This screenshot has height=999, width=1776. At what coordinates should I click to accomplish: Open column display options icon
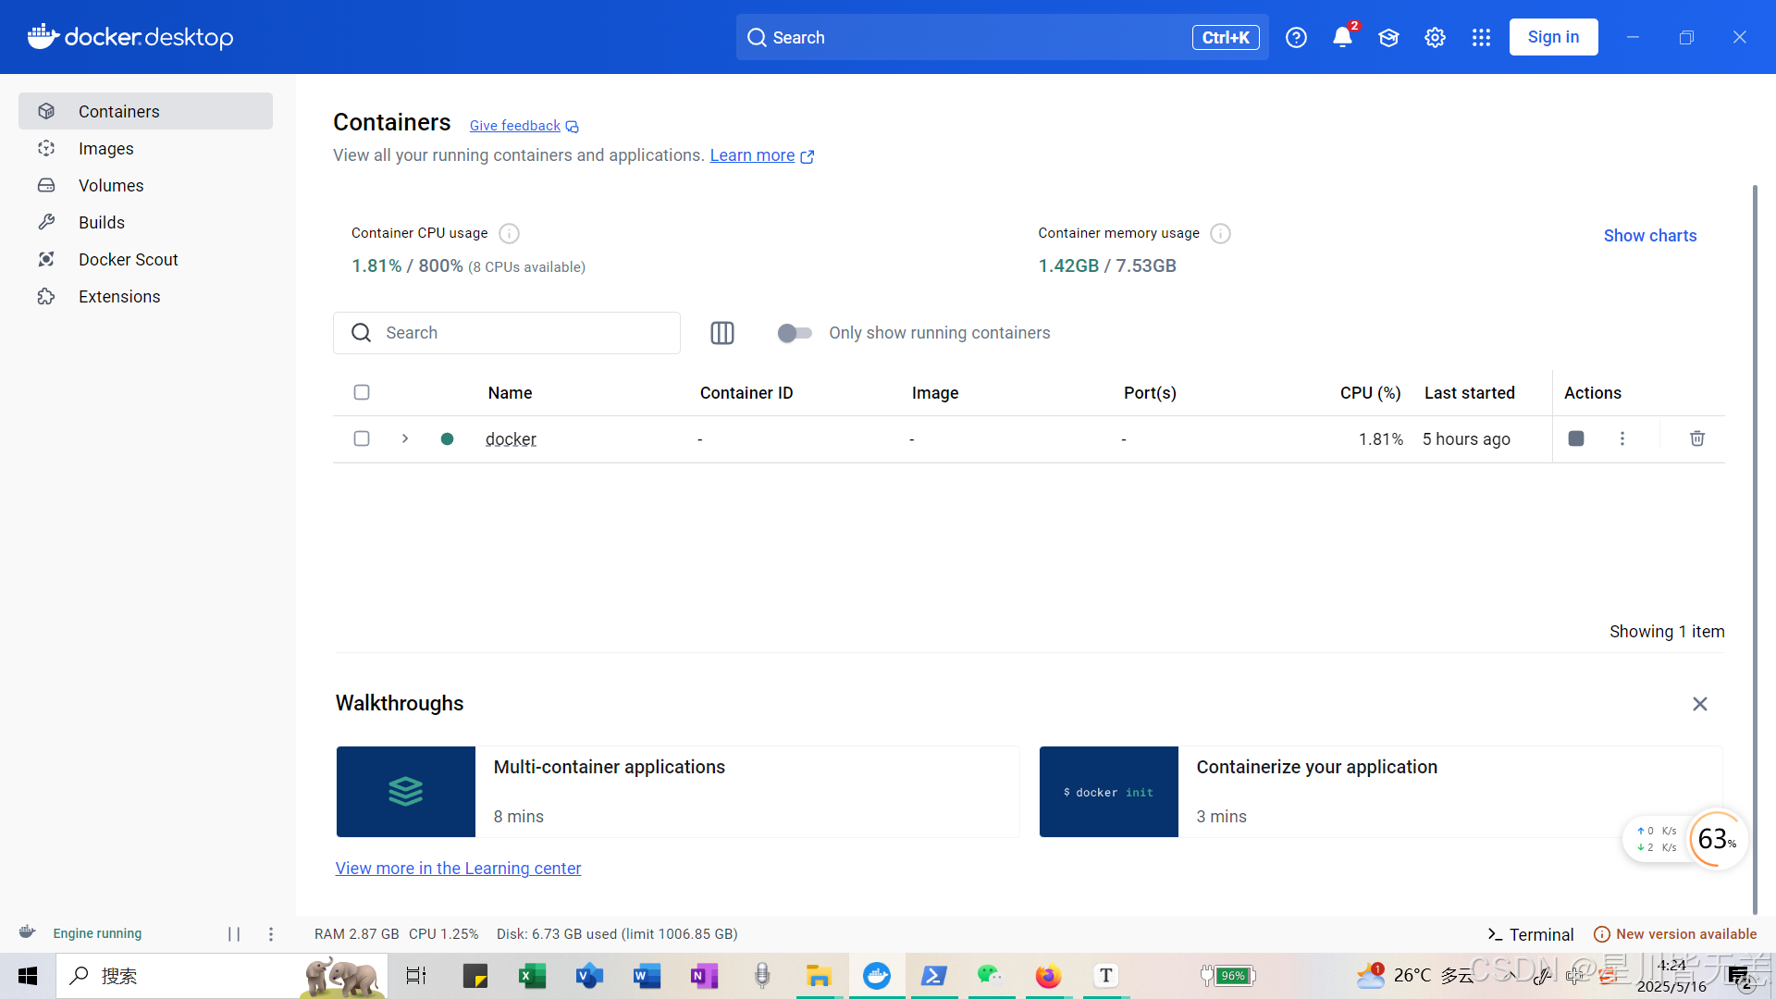point(722,333)
